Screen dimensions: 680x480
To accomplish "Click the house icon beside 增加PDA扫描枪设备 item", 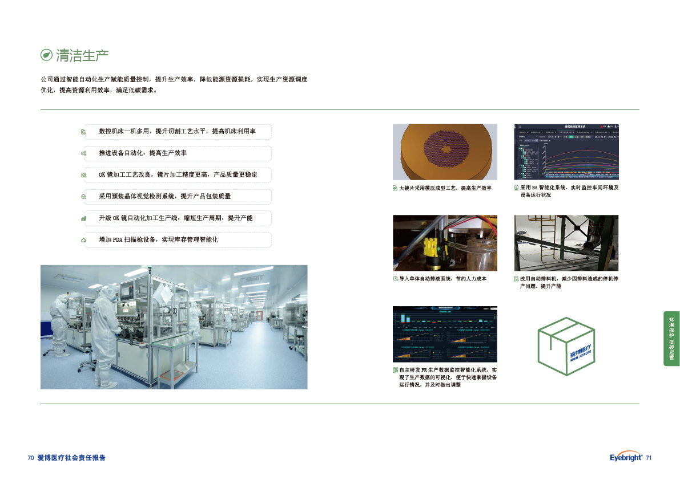I will pyautogui.click(x=84, y=240).
